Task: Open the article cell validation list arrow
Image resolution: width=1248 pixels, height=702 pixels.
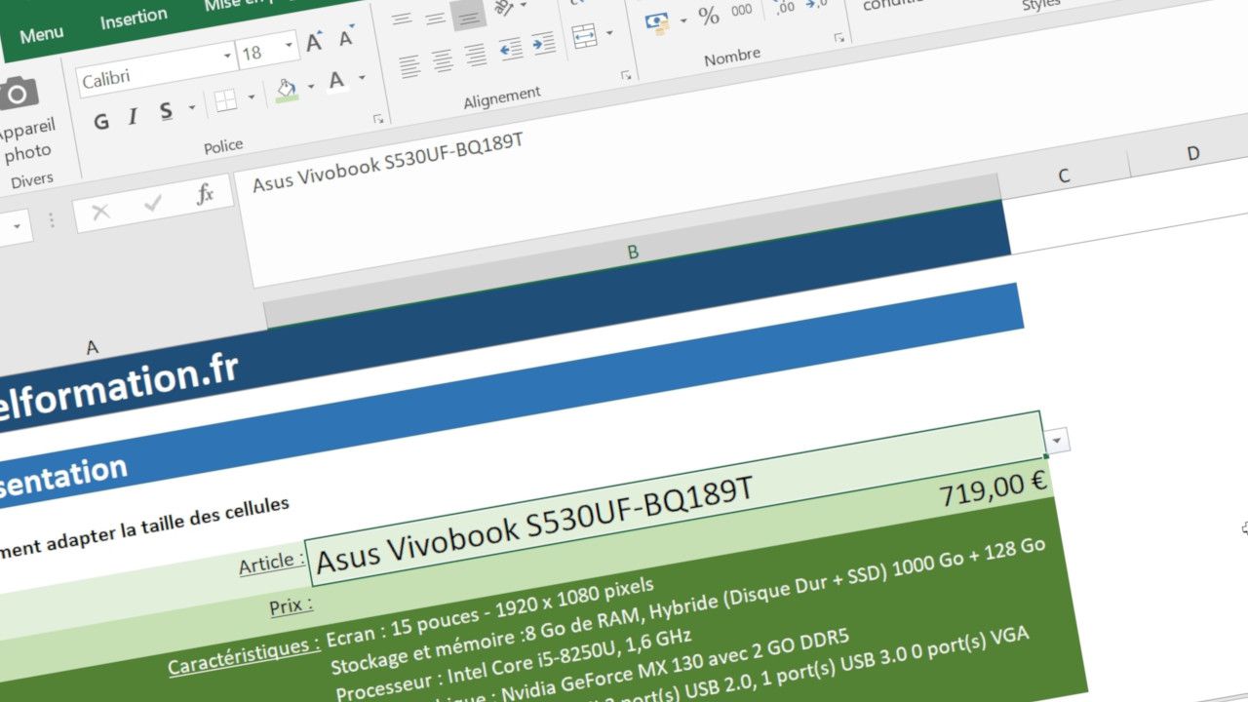Action: [x=1056, y=441]
